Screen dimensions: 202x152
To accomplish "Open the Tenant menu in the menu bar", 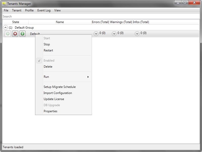I will click(16, 10).
